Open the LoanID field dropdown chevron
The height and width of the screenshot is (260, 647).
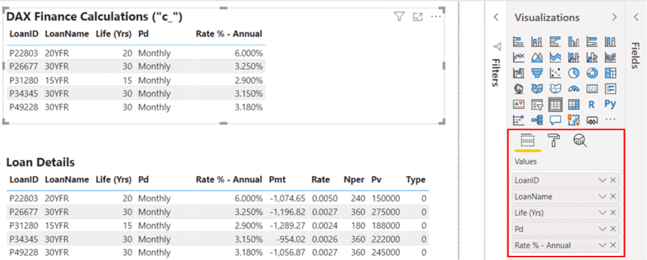pyautogui.click(x=602, y=180)
